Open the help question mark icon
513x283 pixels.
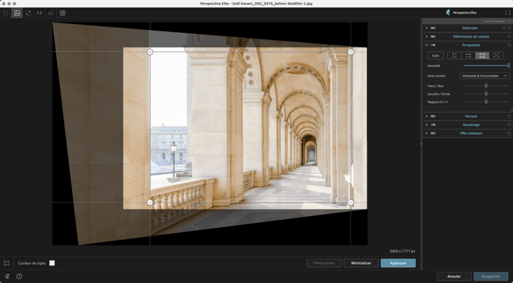(x=20, y=276)
